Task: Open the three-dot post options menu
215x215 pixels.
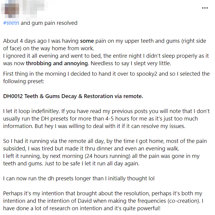Action: click(x=205, y=8)
